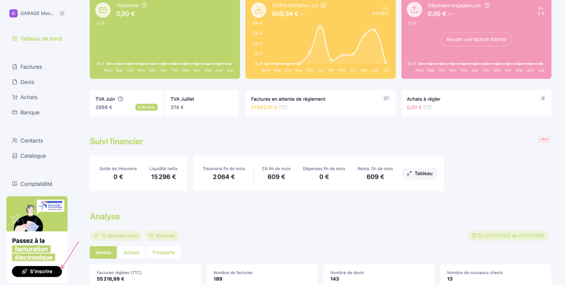The height and width of the screenshot is (285, 565).
Task: Click the Devis file icon in sidebar
Action: click(x=15, y=82)
